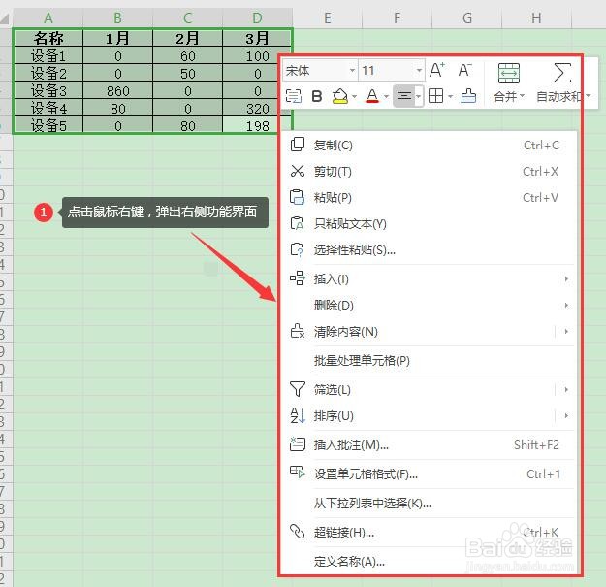Screen dimensions: 606x587
Task: Select the 设备5 cell
Action: pos(48,126)
